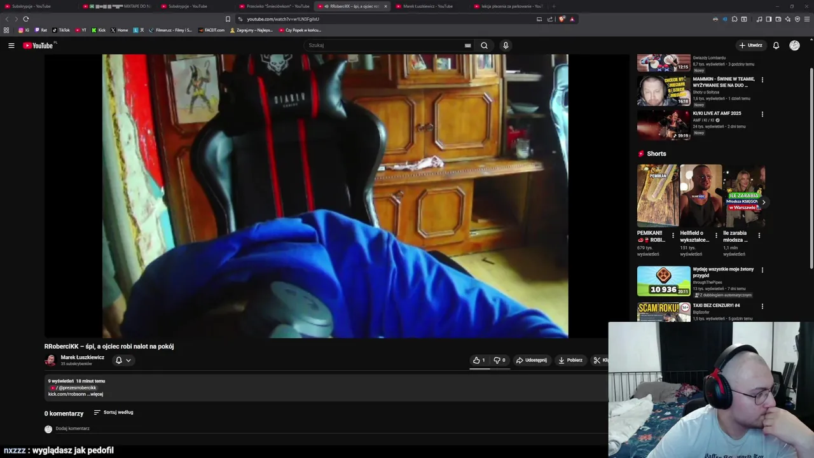The image size is (814, 458).
Task: Open options for 'Hellfield o wykształce...' short
Action: click(716, 235)
